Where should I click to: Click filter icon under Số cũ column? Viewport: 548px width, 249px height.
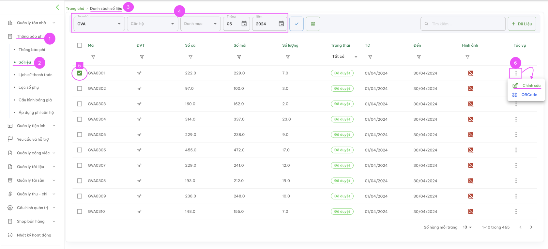tap(190, 57)
